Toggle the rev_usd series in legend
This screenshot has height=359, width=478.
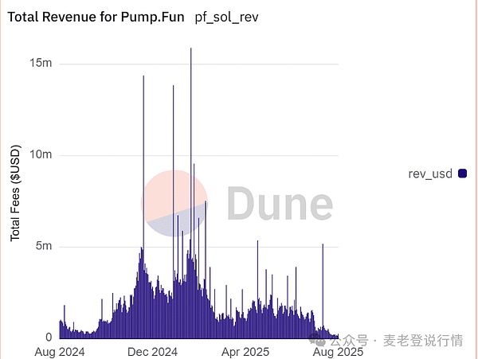click(x=431, y=174)
